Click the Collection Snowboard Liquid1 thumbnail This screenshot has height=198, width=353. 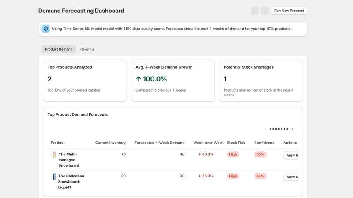[x=54, y=176]
